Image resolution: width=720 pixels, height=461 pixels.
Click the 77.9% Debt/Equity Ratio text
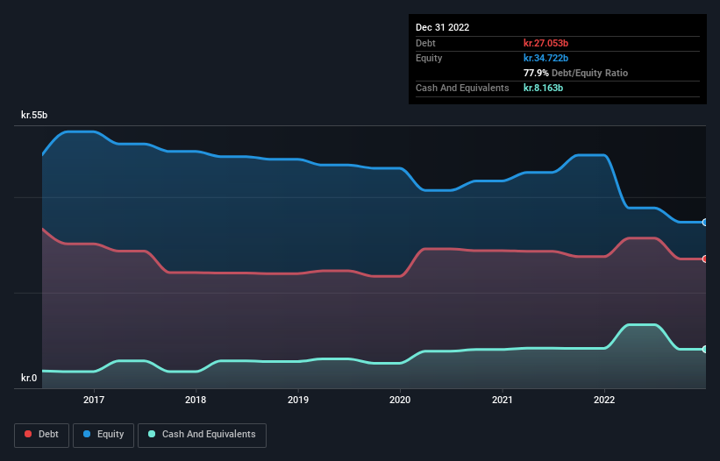[575, 73]
